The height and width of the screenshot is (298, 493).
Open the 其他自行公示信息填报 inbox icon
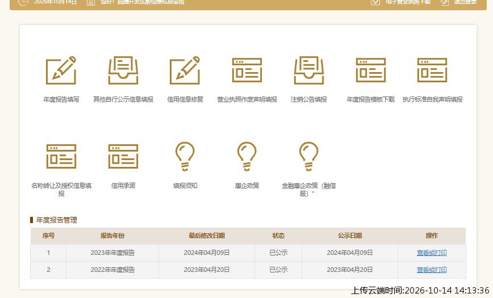click(123, 70)
